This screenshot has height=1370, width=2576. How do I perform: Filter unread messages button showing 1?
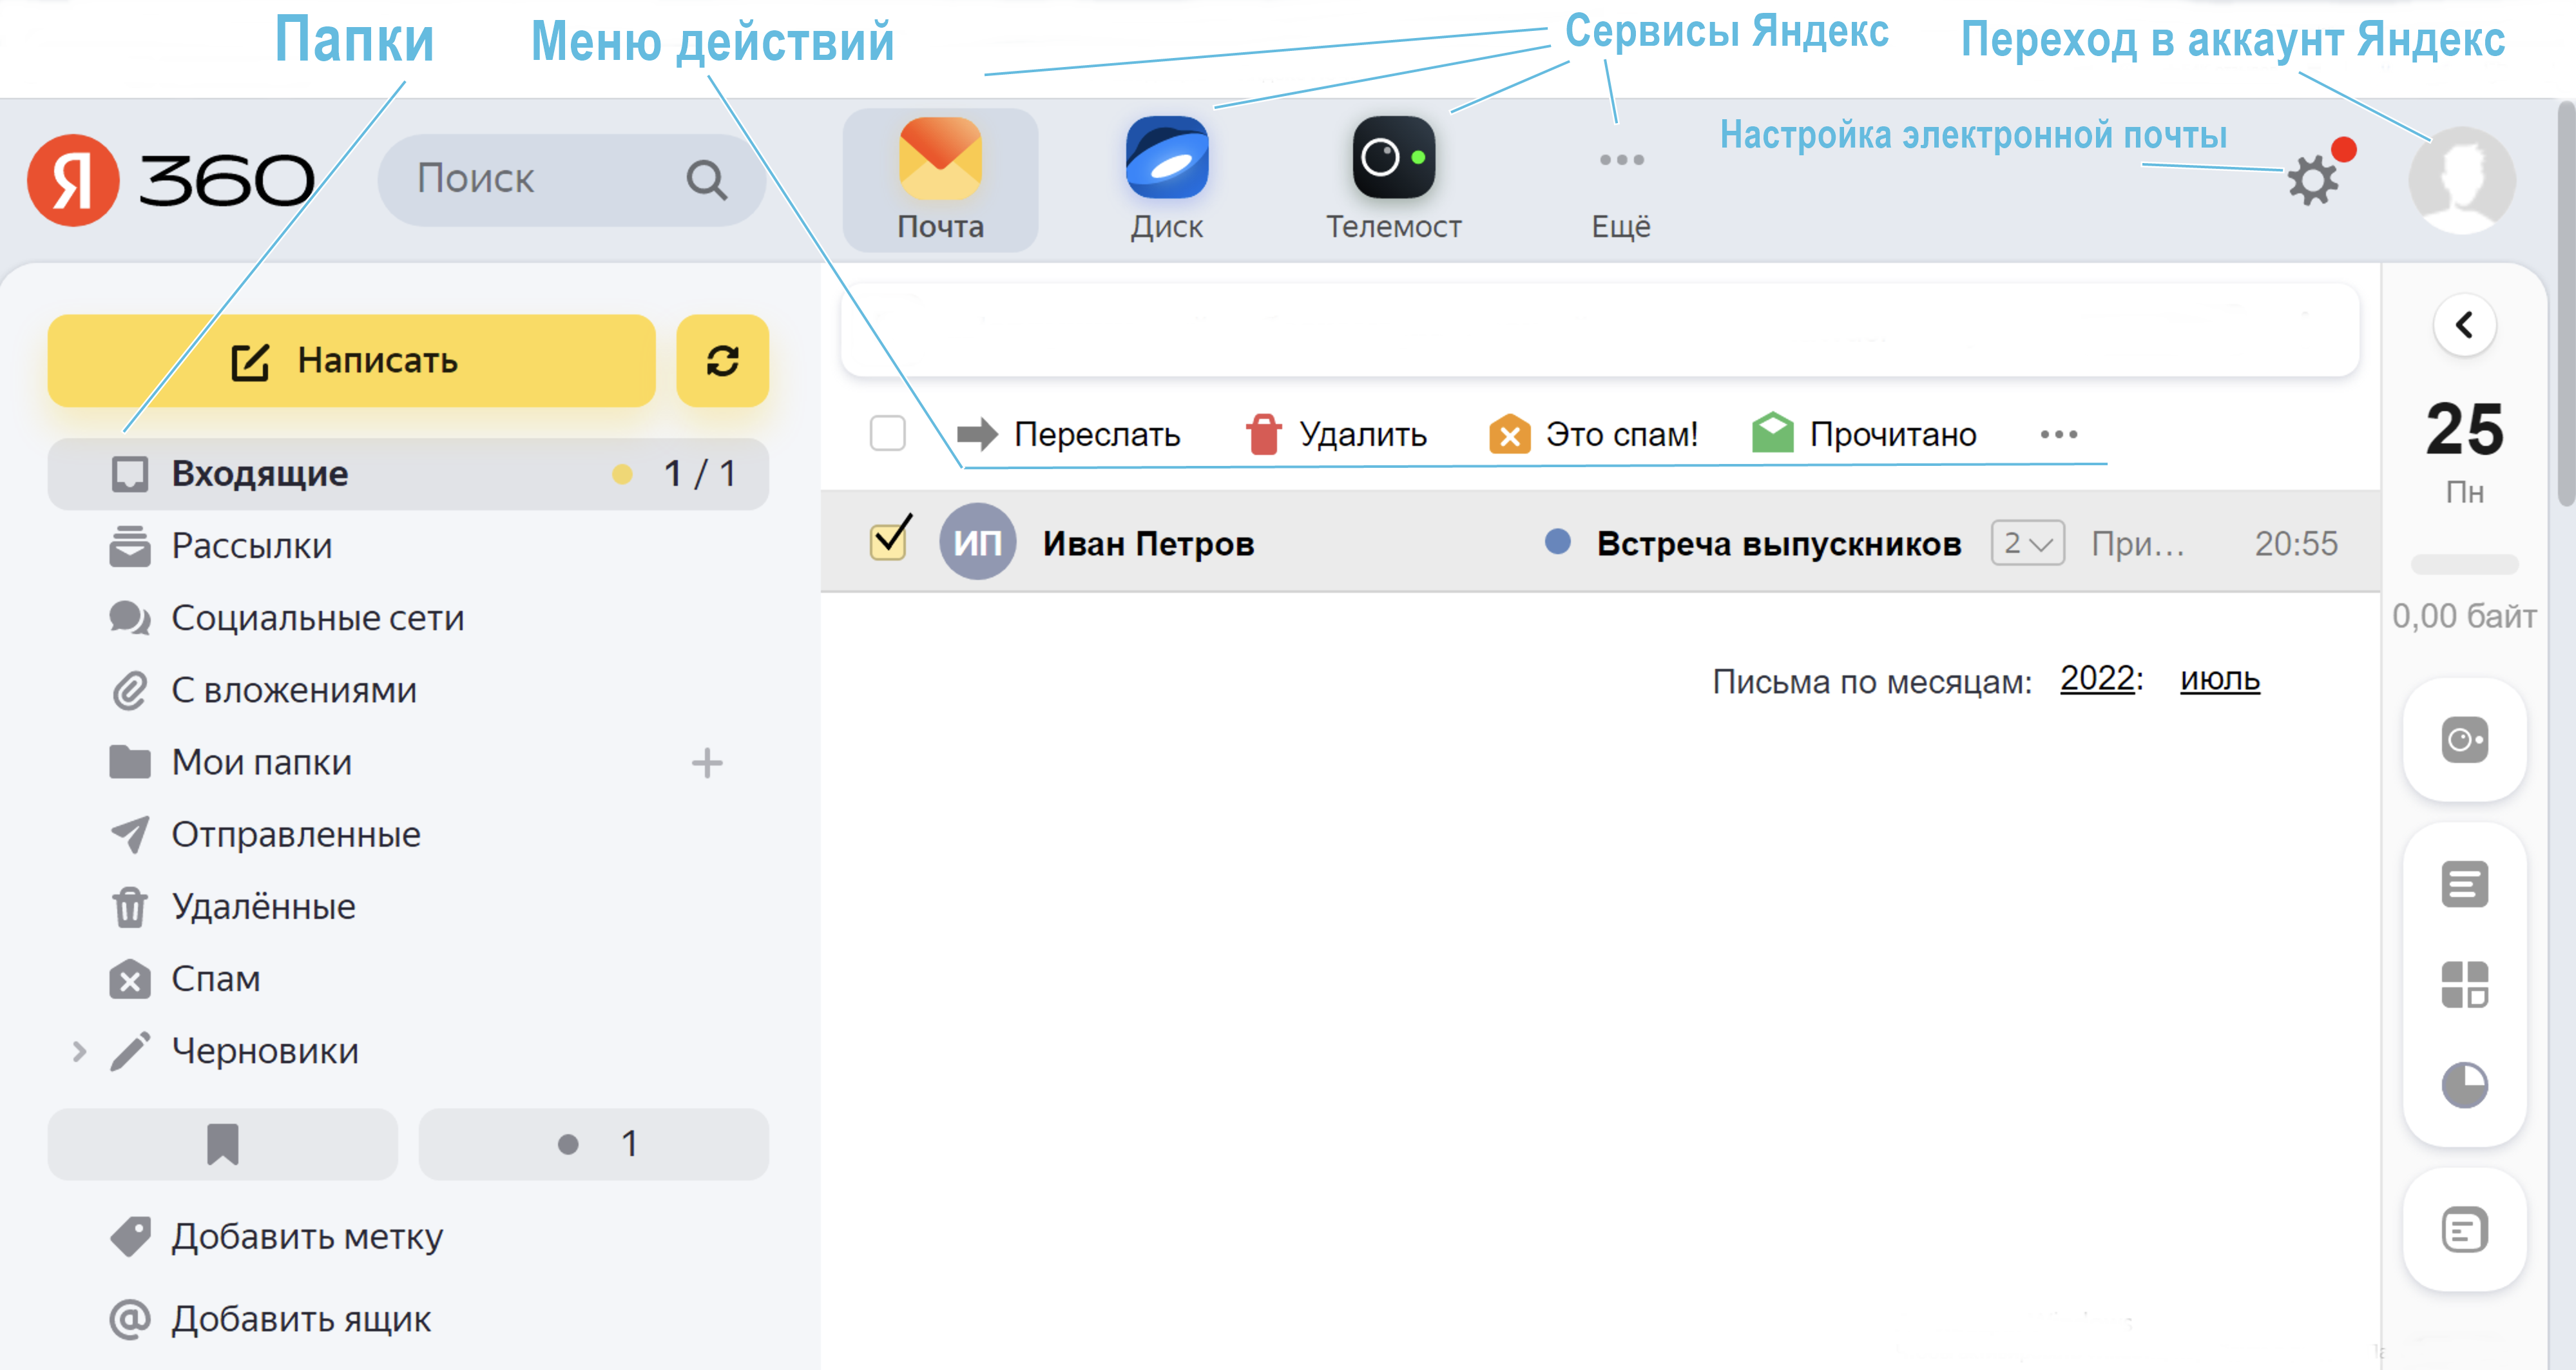[593, 1144]
